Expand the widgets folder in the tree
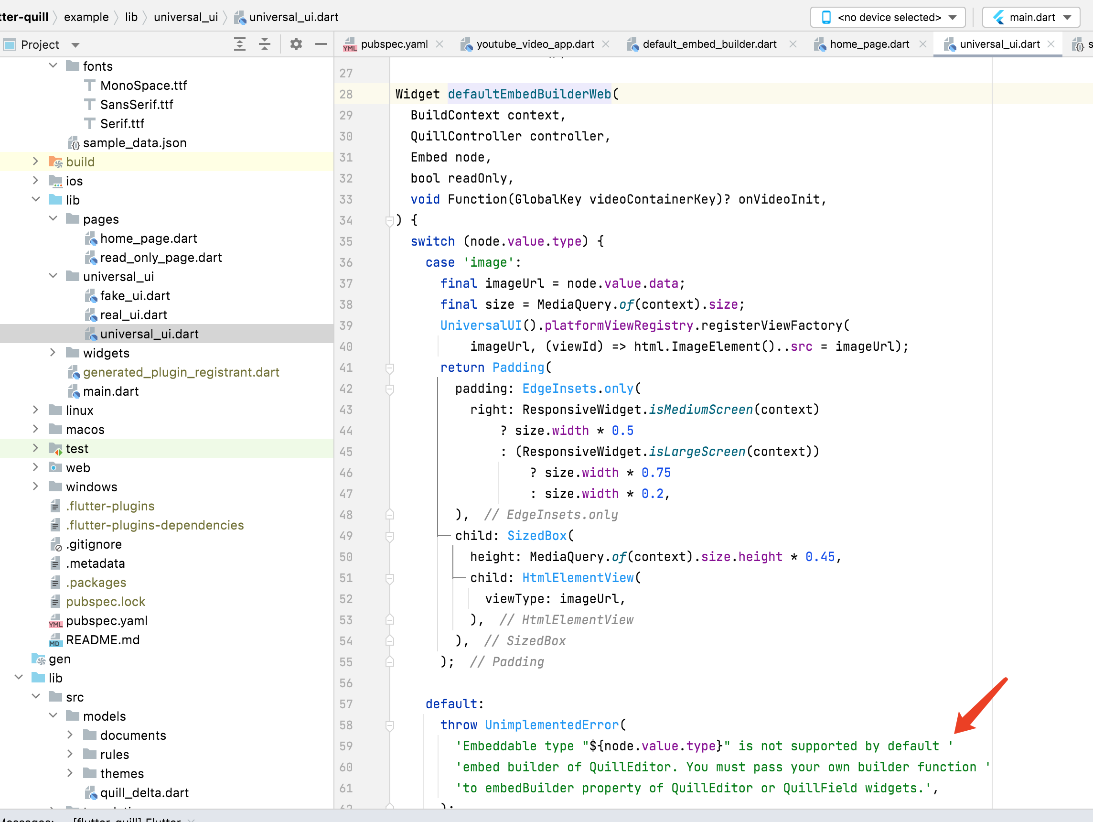 53,352
